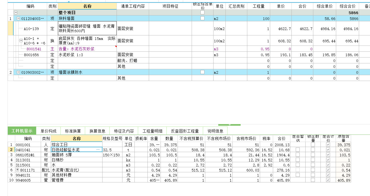Image resolution: width=370 pixels, height=196 pixels.
Task: Click the lower 名称 column header
Action: click(77, 138)
